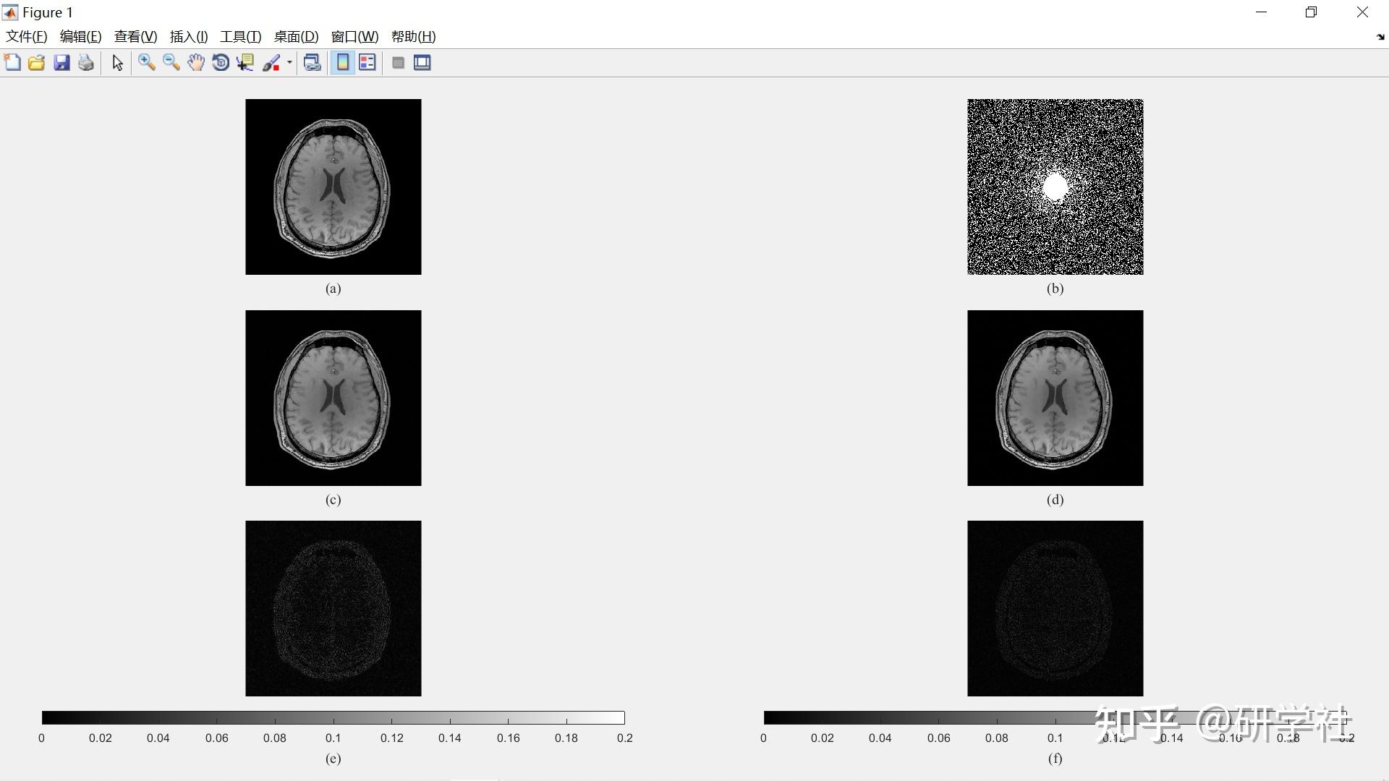Toggle the Insert Legend button

point(368,63)
